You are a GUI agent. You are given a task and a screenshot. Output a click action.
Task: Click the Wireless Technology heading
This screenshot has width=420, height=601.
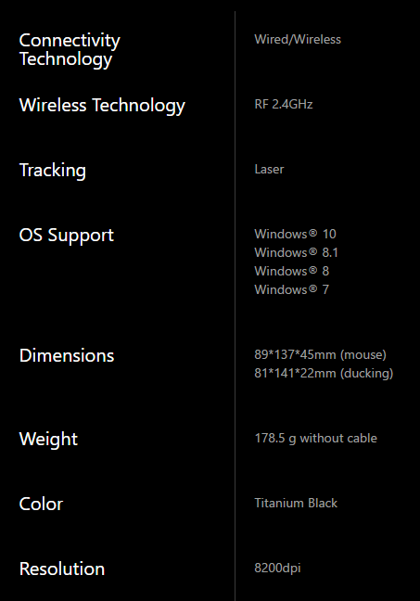pyautogui.click(x=102, y=106)
